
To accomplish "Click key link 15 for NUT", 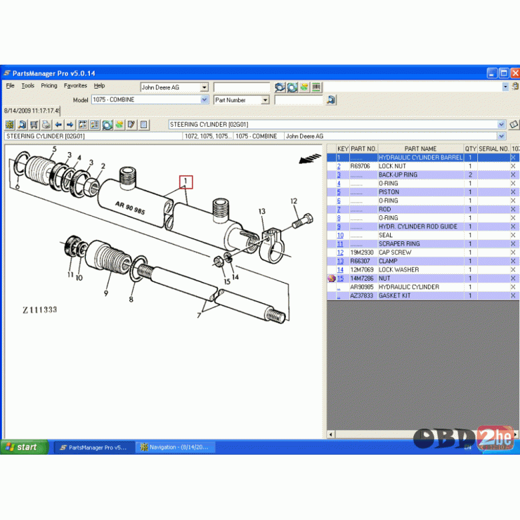I will pyautogui.click(x=340, y=278).
